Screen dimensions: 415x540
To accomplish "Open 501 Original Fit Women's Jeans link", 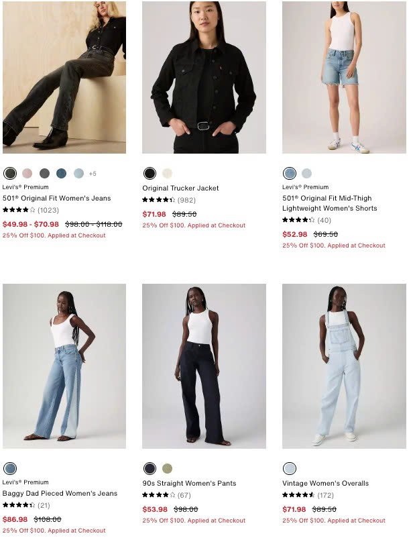I will pyautogui.click(x=57, y=198).
